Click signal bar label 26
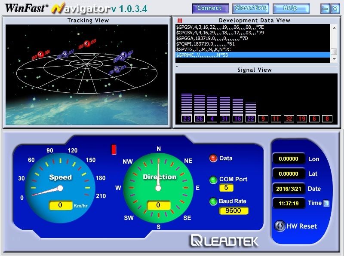This screenshot has height=256, width=344. (x=199, y=119)
